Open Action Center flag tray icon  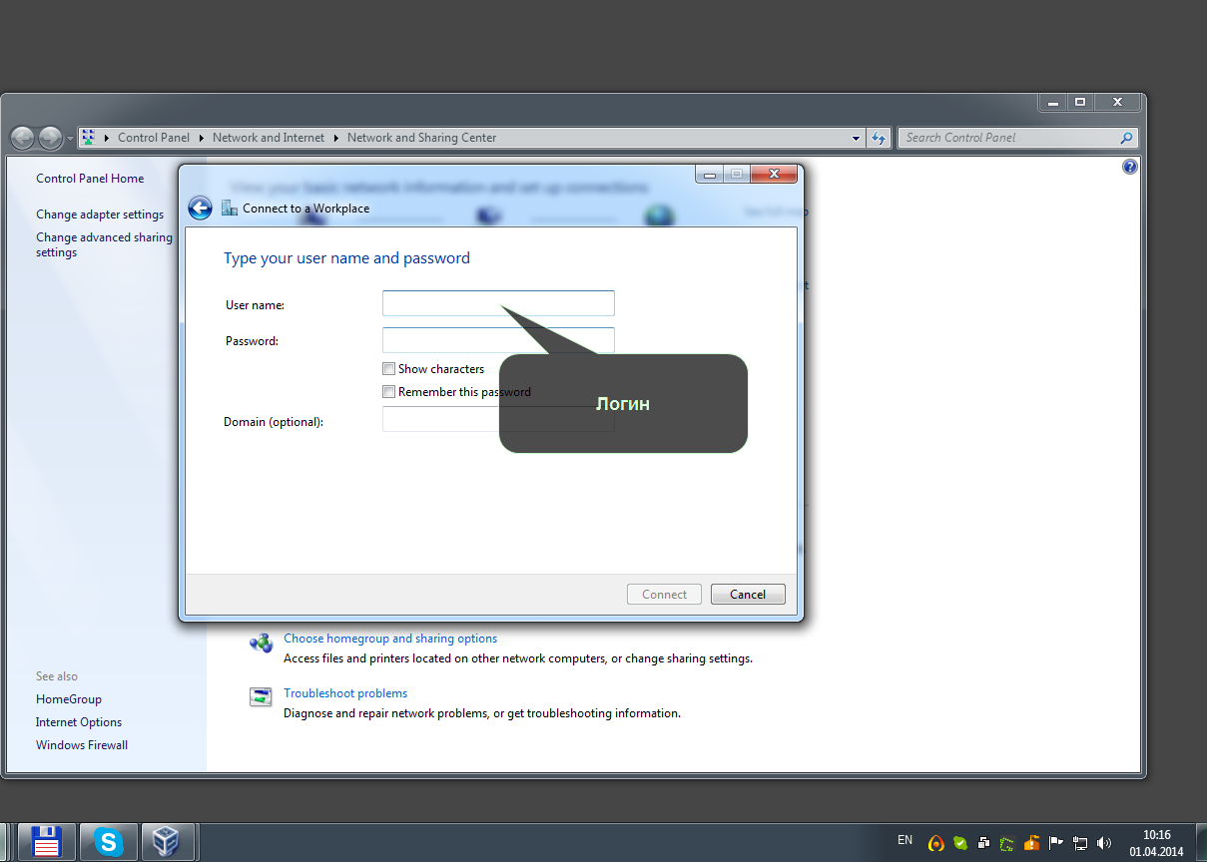tap(1056, 843)
